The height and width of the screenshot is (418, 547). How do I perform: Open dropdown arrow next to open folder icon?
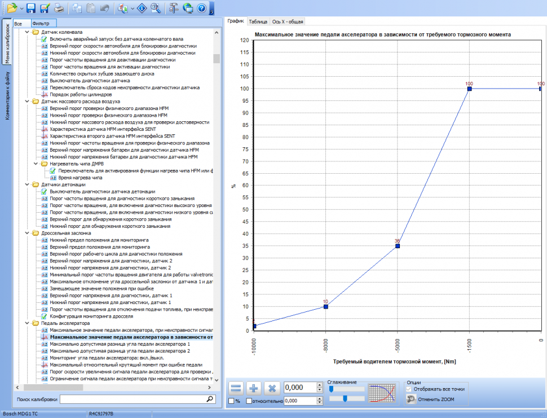click(x=21, y=8)
